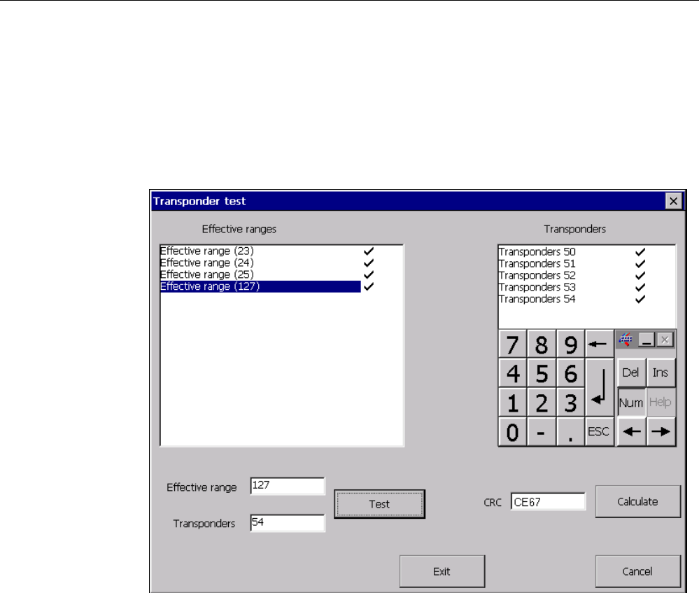Select Effective range (24) in list
This screenshot has width=699, height=593.
click(260, 263)
